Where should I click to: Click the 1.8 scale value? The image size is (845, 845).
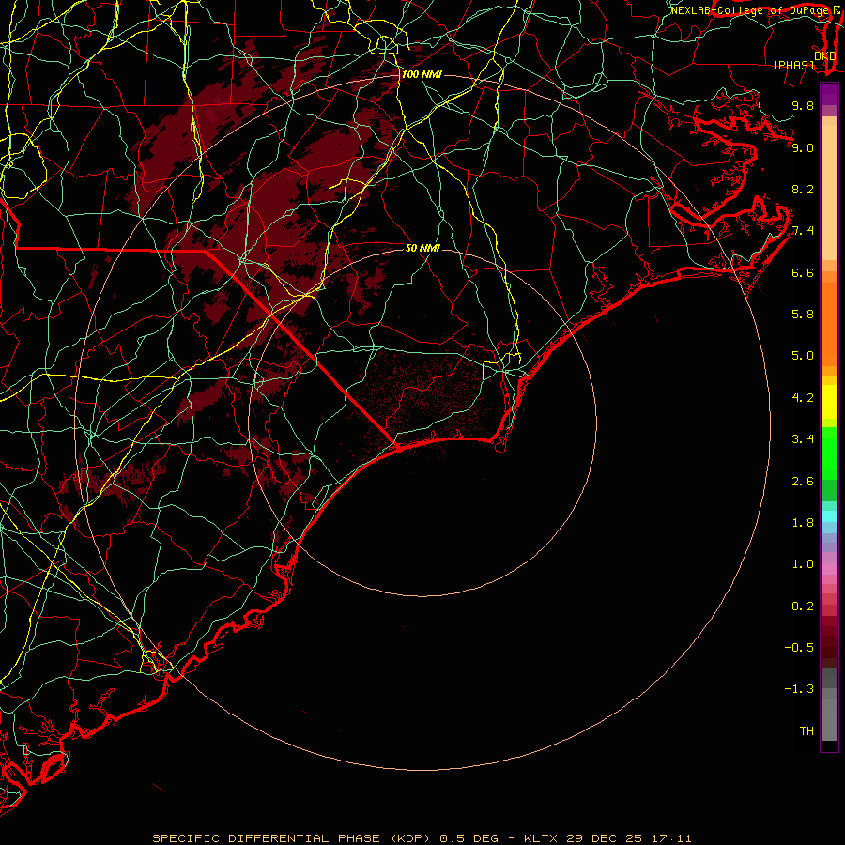click(x=803, y=523)
